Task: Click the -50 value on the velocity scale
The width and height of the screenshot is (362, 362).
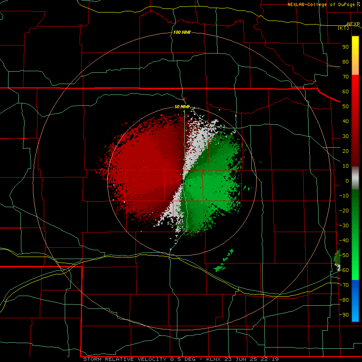Action: coord(344,255)
